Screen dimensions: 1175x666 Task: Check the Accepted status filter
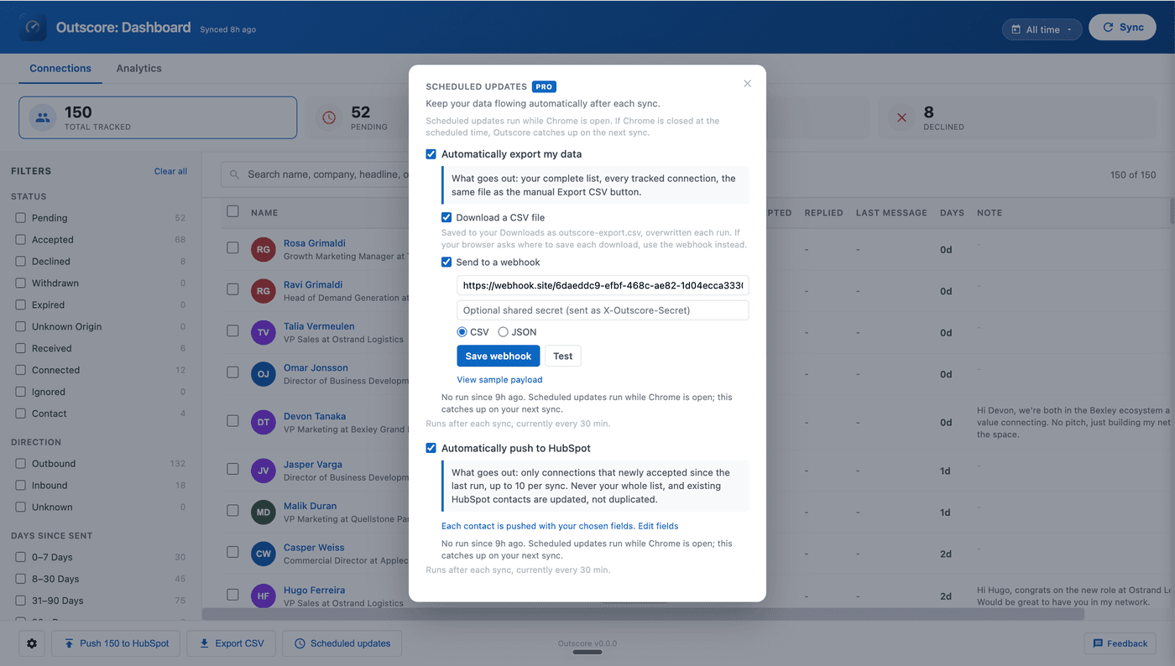click(20, 240)
